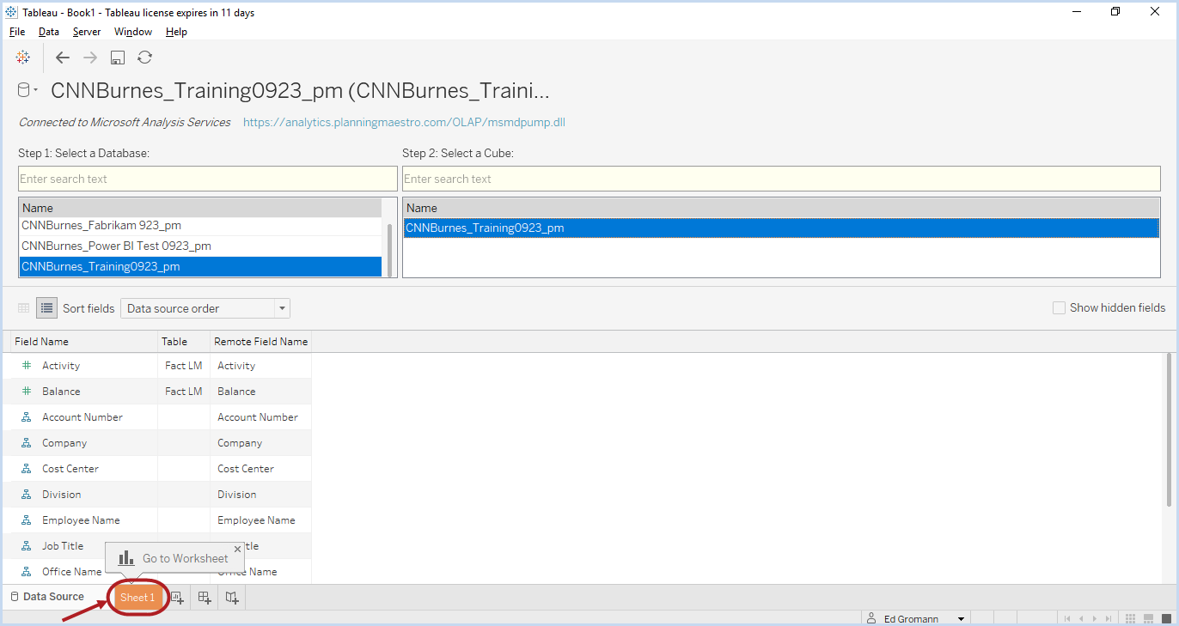Click the Tableau start page logo icon
1179x626 pixels.
[x=23, y=58]
